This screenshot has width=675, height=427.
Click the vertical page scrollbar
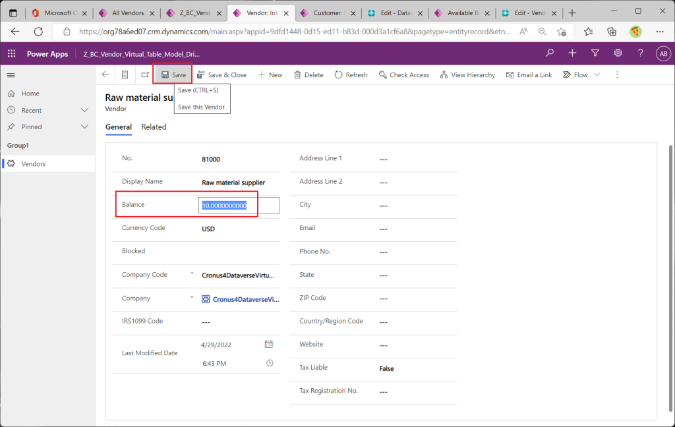point(670,278)
